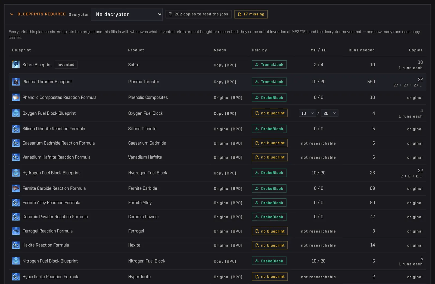Click the Copies column header

pyautogui.click(x=416, y=50)
